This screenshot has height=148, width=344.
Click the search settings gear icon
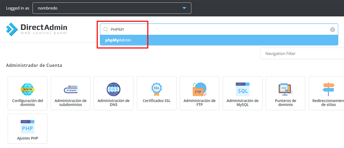(x=332, y=30)
